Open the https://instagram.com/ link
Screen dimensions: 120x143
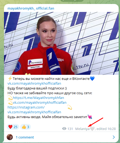tap(26, 107)
